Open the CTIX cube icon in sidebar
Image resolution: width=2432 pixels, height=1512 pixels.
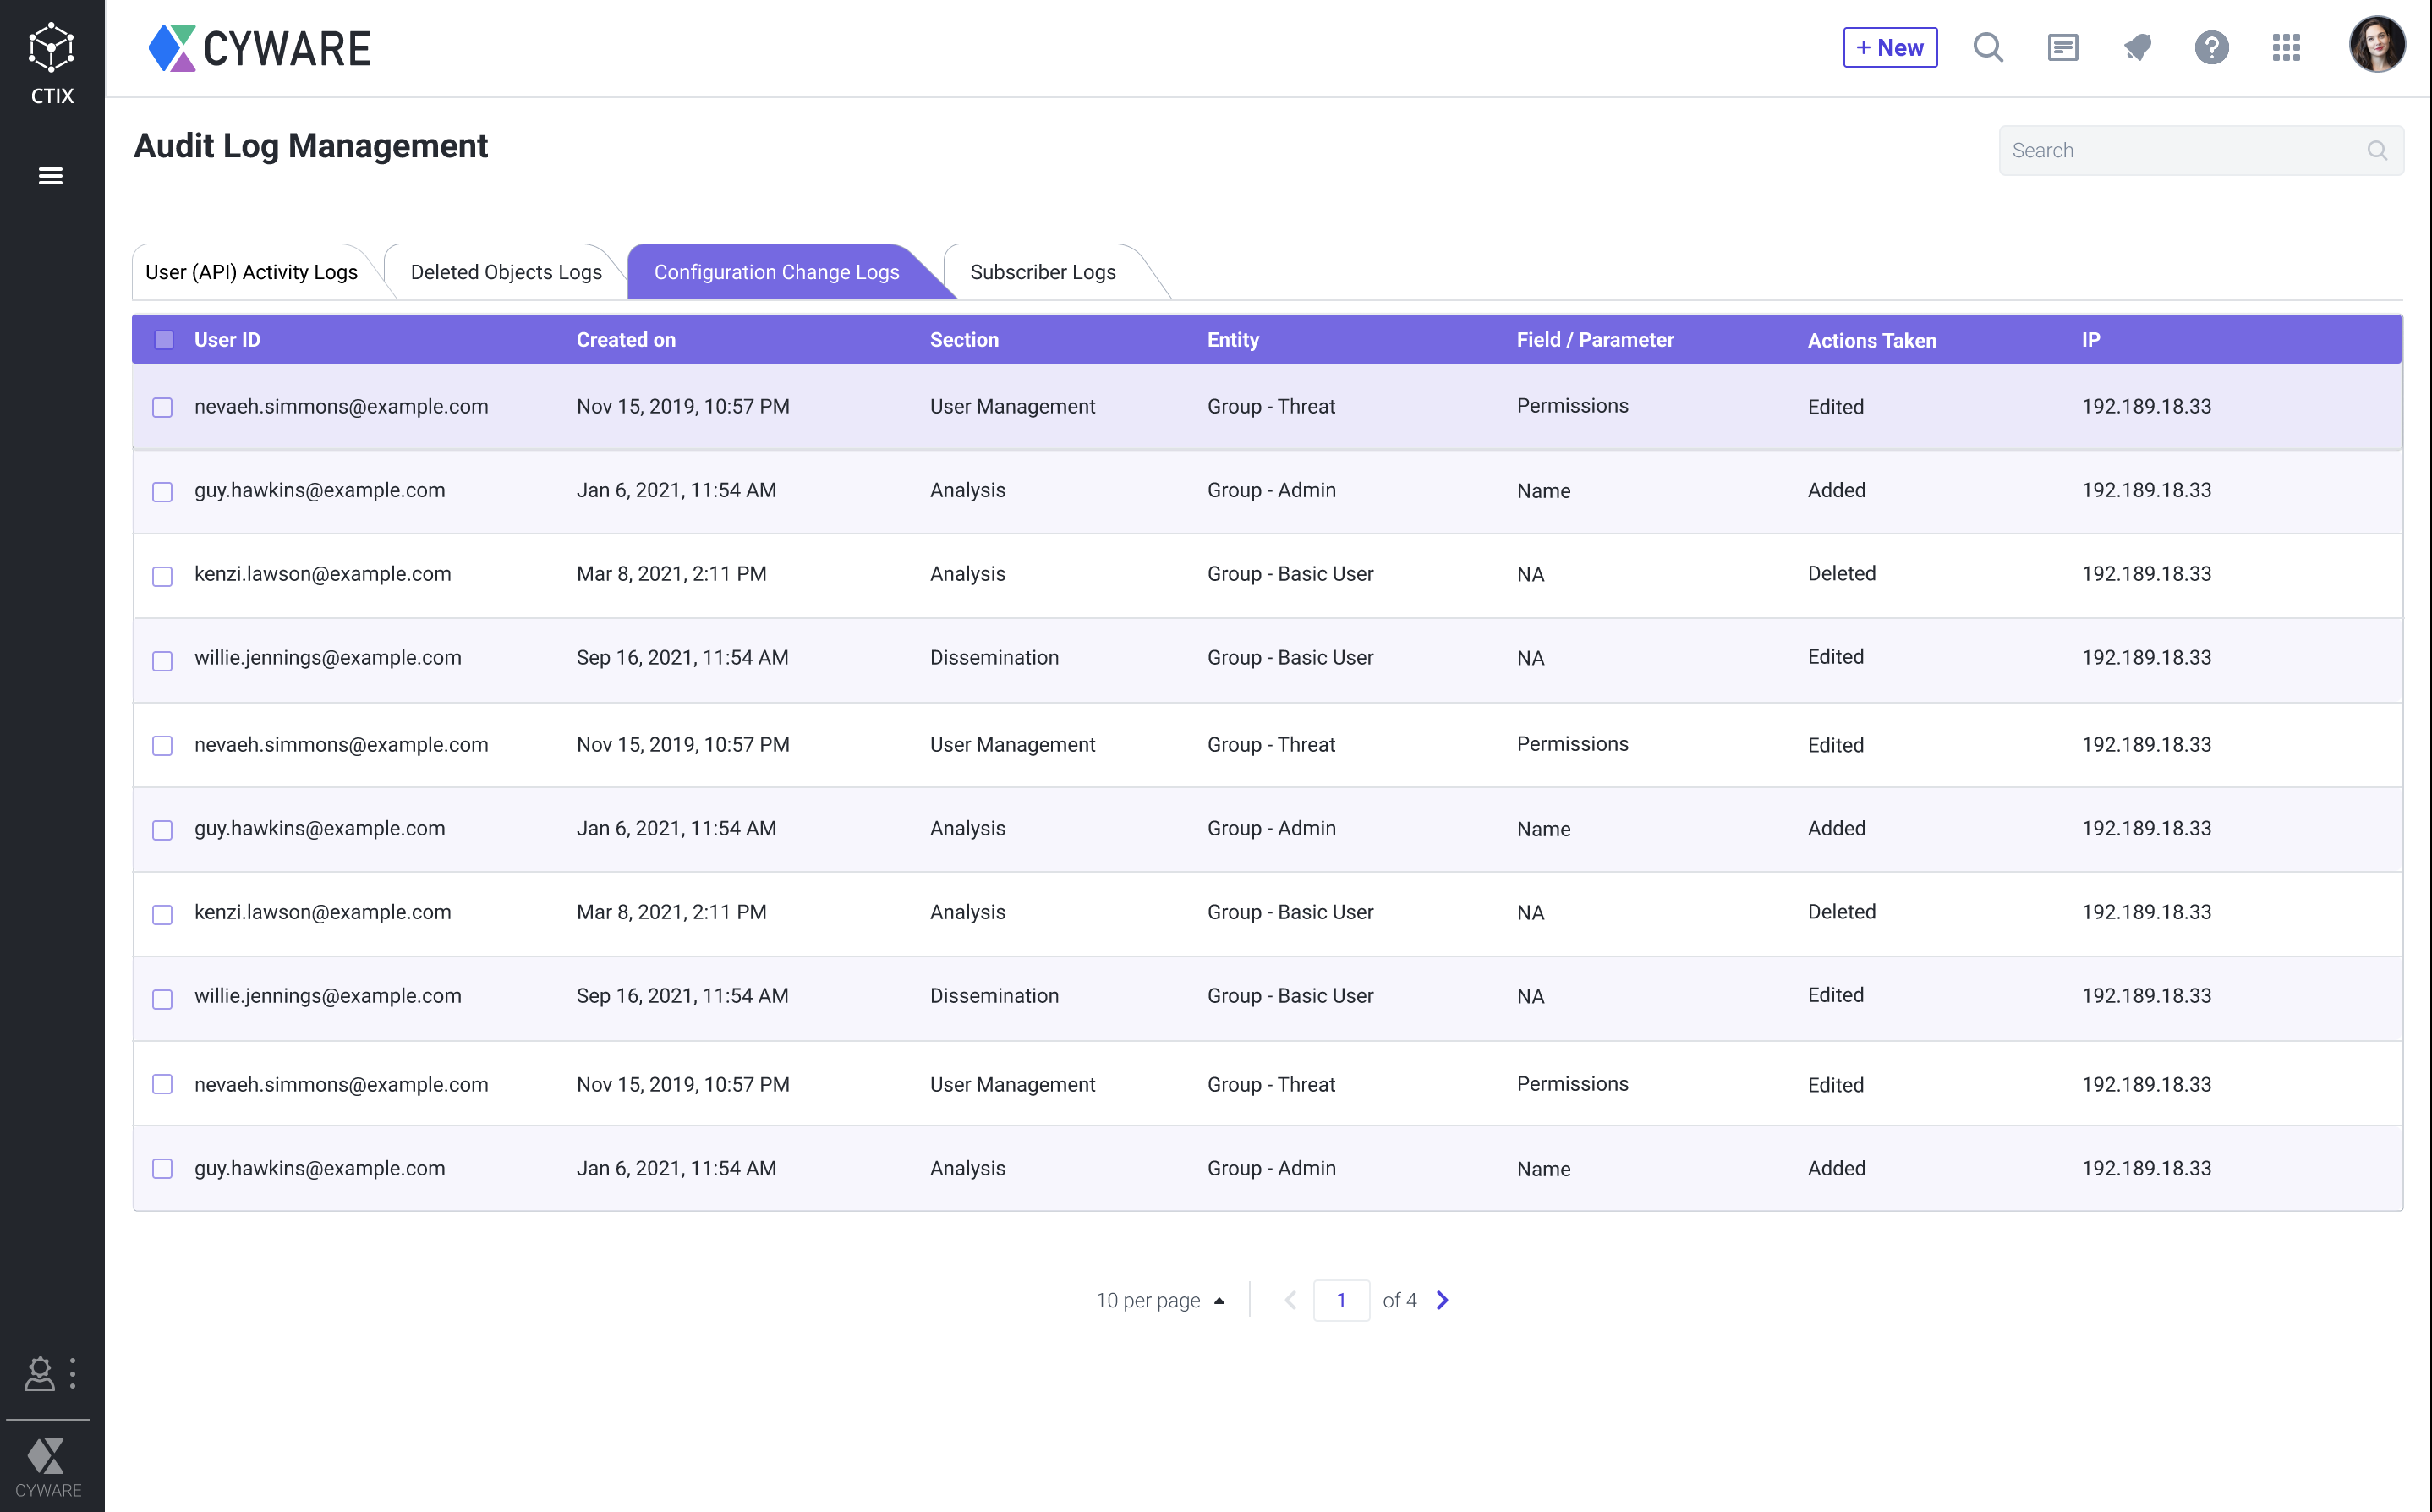click(51, 49)
